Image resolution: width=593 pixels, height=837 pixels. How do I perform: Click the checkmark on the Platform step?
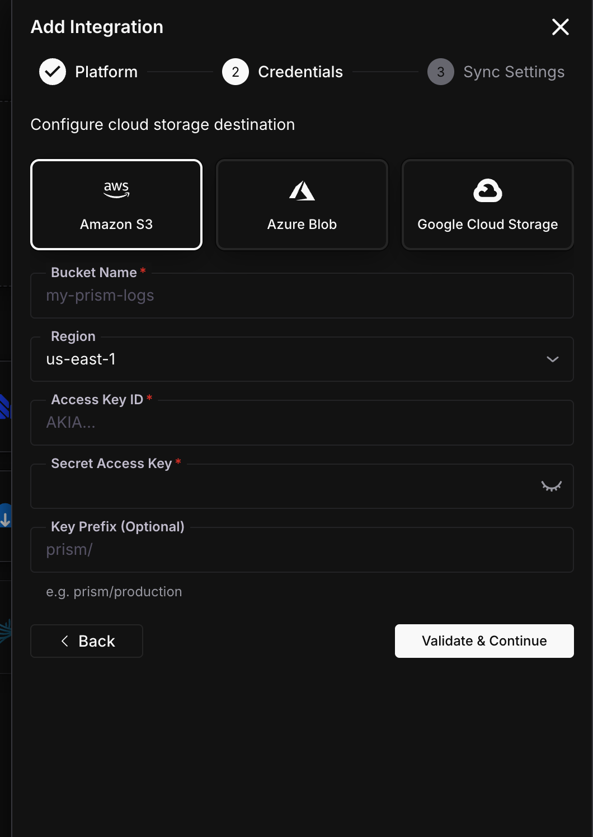(x=52, y=72)
